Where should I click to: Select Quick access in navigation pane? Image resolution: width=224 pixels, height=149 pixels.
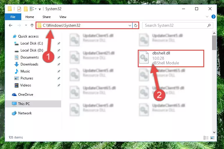pyautogui.click(x=28, y=36)
